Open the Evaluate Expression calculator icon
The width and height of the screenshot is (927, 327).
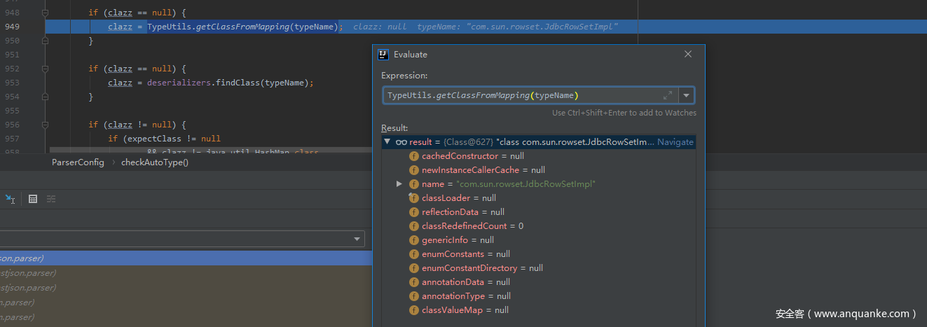32,199
